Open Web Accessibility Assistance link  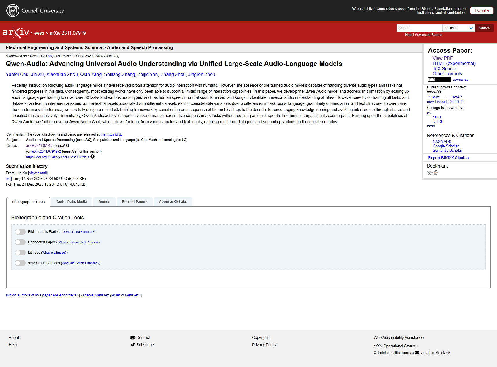(x=398, y=338)
